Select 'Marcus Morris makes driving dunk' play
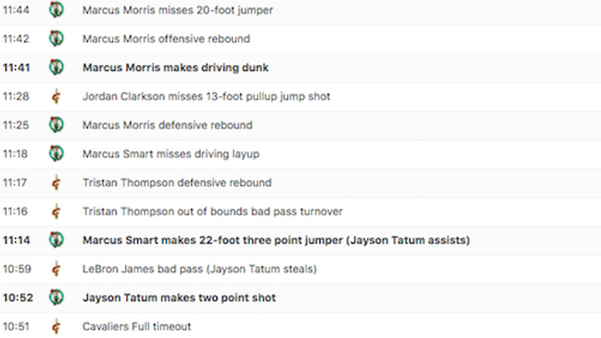The image size is (601, 338). pos(175,68)
